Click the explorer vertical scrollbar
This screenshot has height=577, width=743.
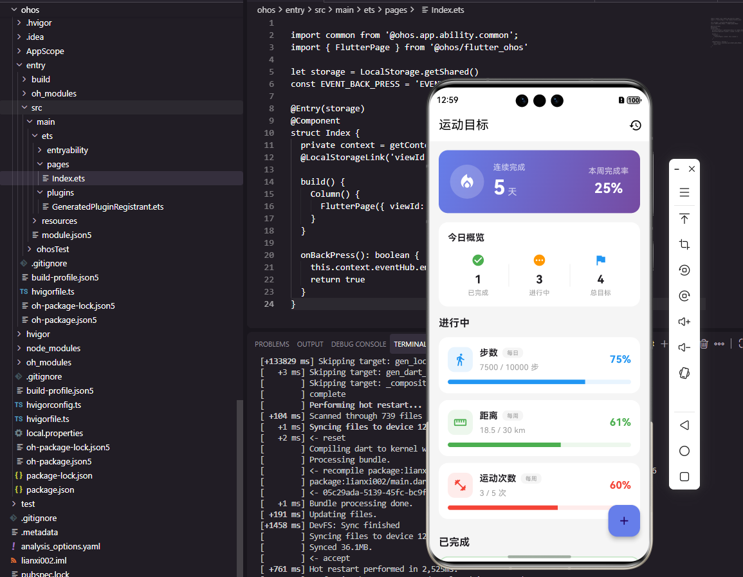[240, 488]
